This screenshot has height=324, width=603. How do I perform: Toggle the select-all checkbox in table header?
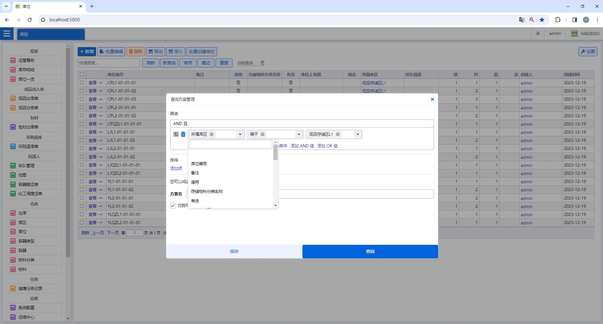(82, 74)
